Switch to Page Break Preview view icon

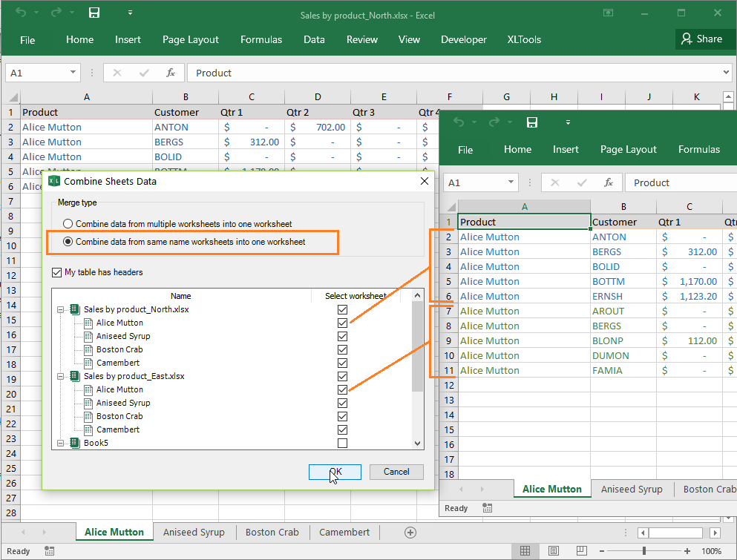point(581,550)
